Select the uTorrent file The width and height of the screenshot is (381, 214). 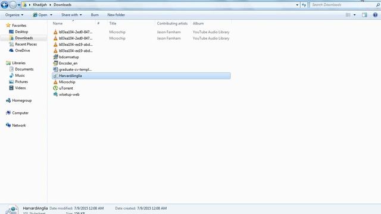(x=66, y=89)
